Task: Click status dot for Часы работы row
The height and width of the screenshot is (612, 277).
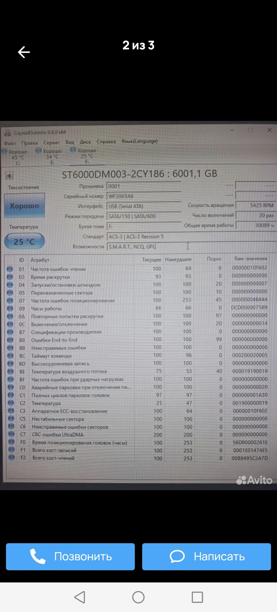Action: click(10, 309)
